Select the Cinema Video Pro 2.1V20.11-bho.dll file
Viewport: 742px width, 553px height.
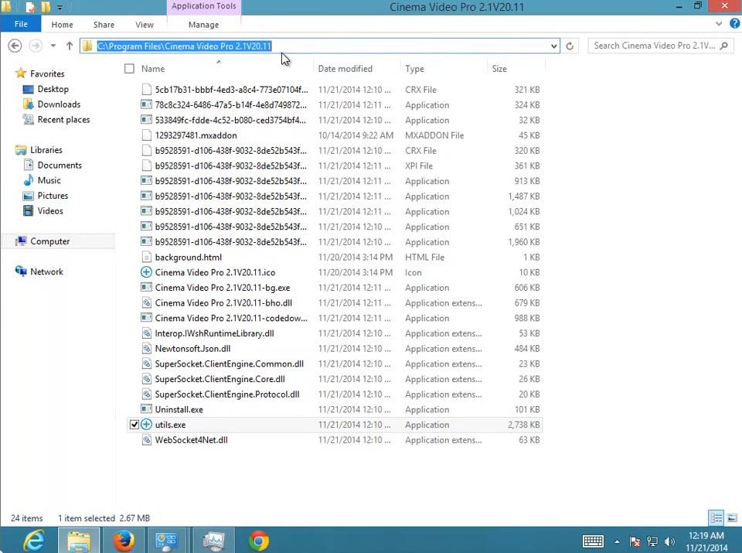223,302
